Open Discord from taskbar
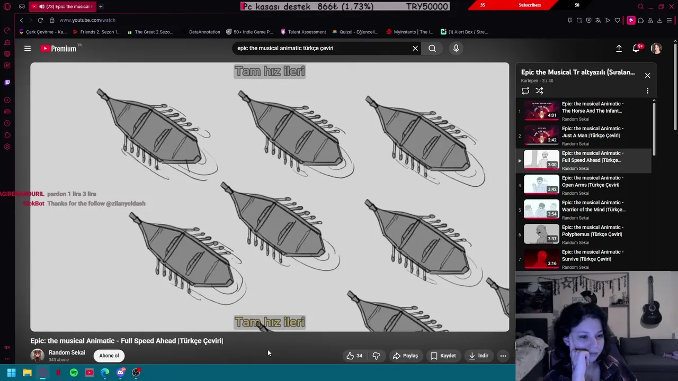The width and height of the screenshot is (678, 381). tap(121, 373)
